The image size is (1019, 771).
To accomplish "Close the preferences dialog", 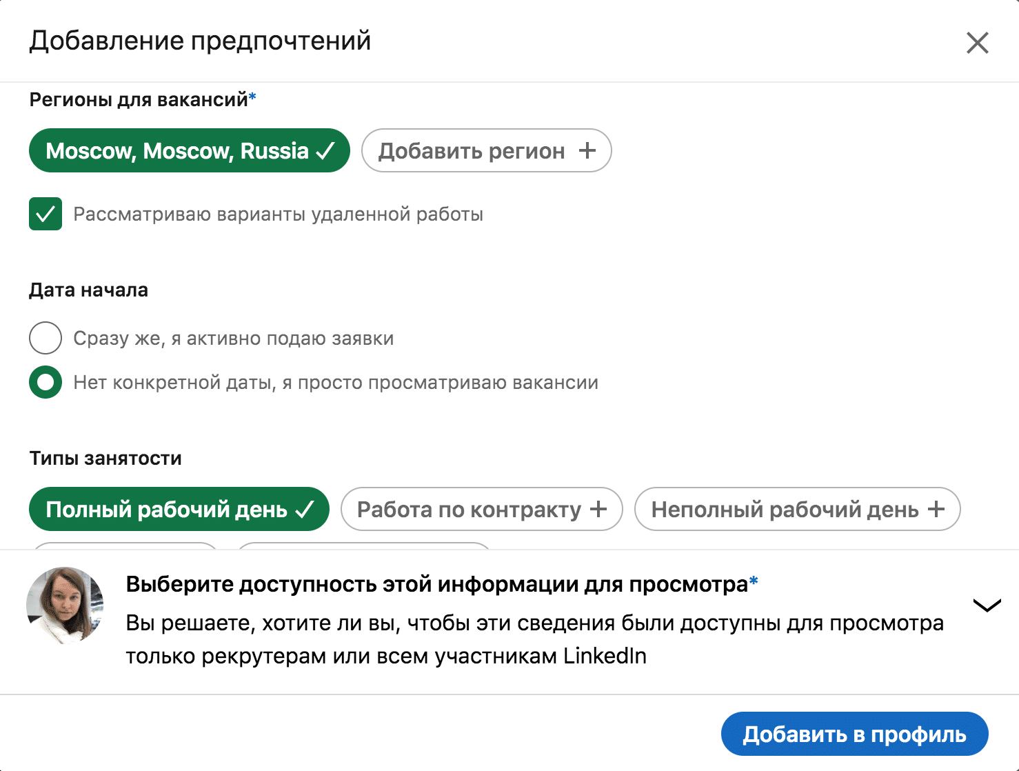I will pyautogui.click(x=978, y=42).
